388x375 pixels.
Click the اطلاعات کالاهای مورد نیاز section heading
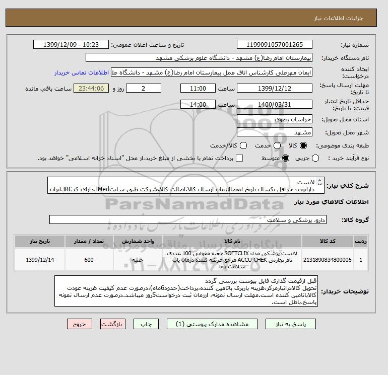[332, 202]
